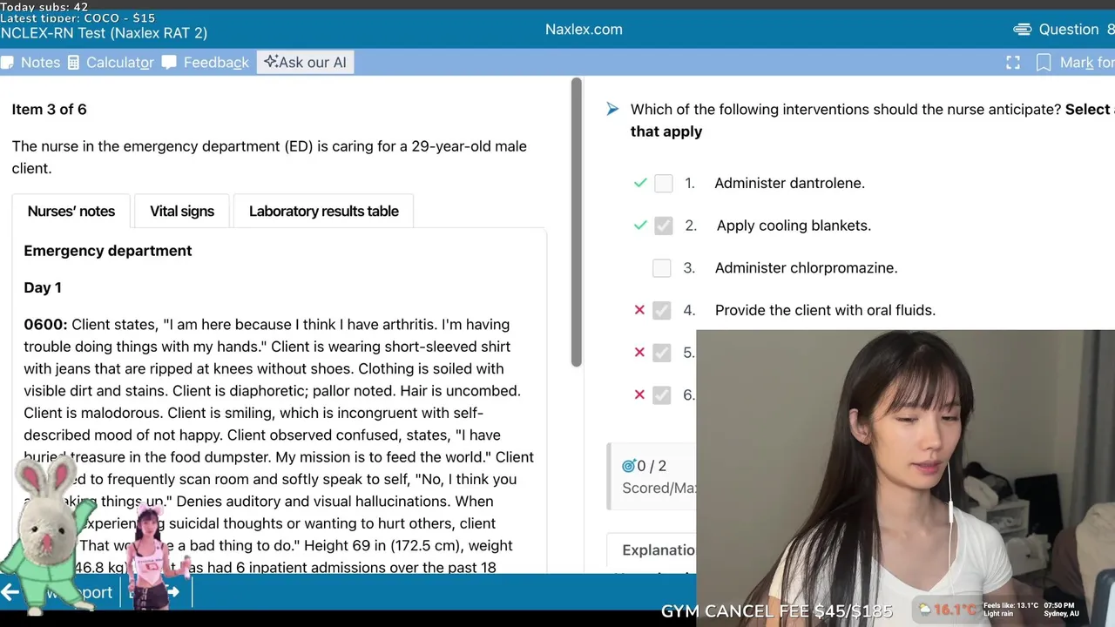Toggle the option 6 checkbox
This screenshot has width=1115, height=627.
pos(662,395)
